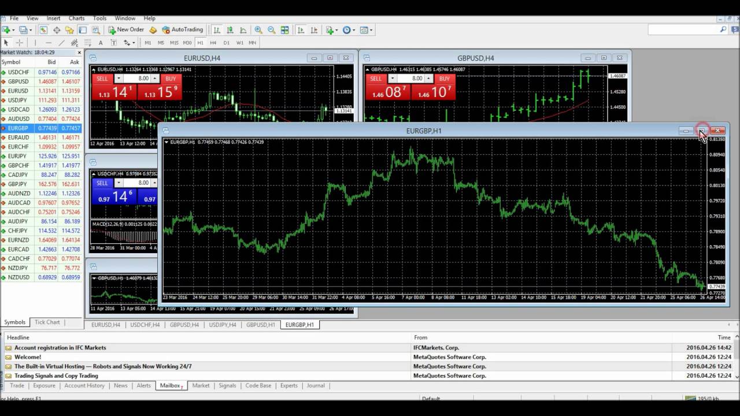Open the Charts menu
This screenshot has height=416, width=740.
pyautogui.click(x=76, y=18)
